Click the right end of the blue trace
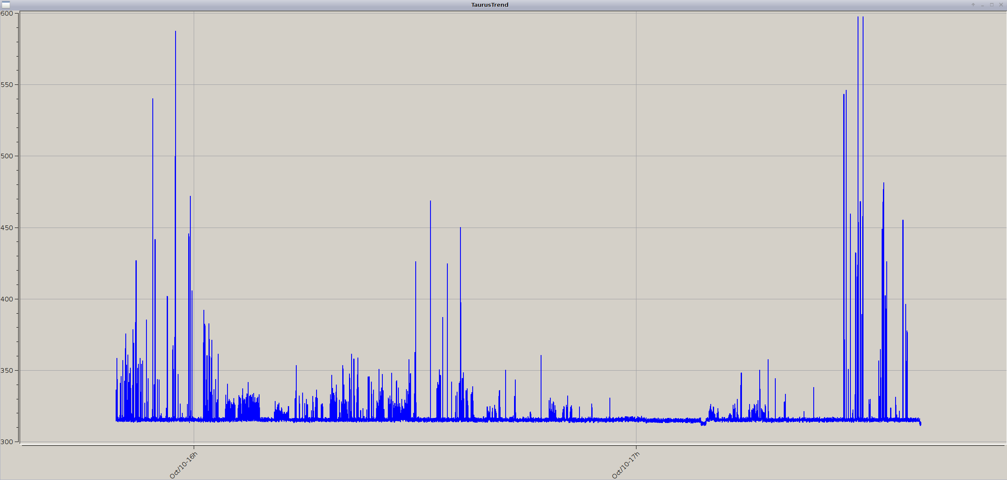Image resolution: width=1007 pixels, height=480 pixels. click(x=920, y=423)
